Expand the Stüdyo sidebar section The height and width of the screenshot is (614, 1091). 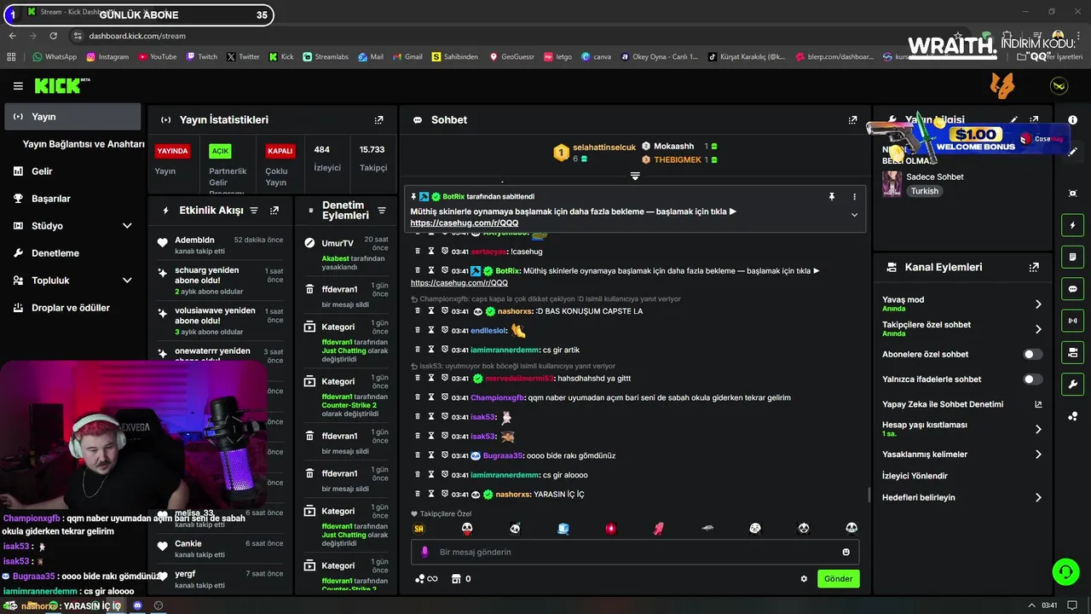[x=127, y=226]
